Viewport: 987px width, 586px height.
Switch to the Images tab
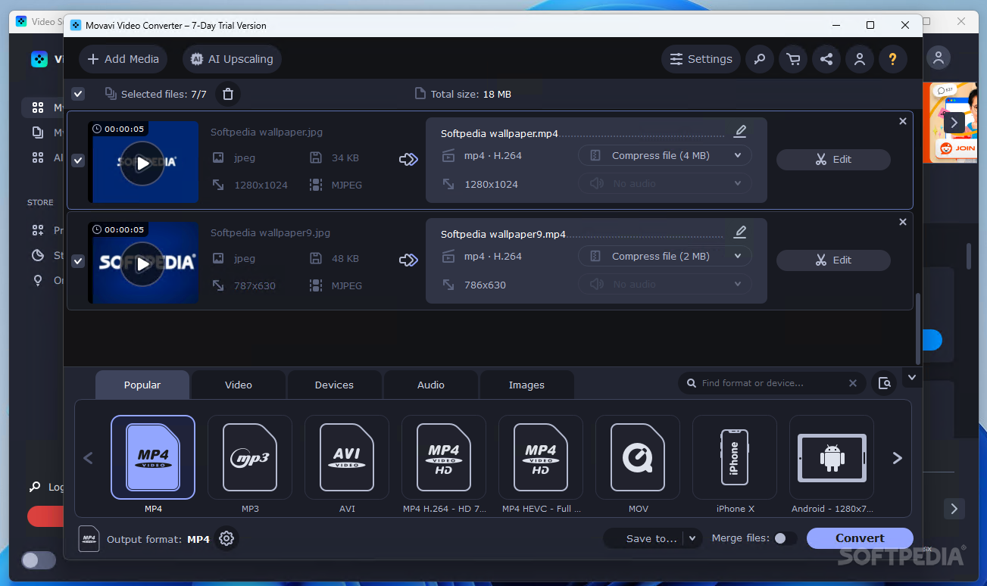[526, 385]
